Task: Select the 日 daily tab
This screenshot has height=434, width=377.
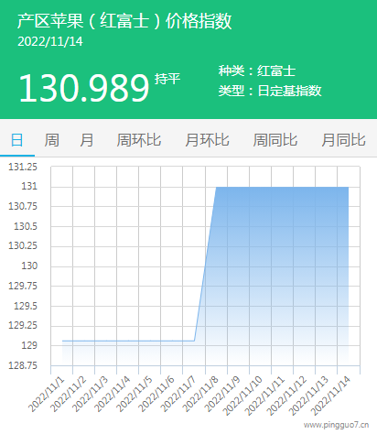Action: click(17, 140)
